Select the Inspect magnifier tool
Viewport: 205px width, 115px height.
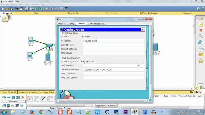pyautogui.click(x=201, y=36)
